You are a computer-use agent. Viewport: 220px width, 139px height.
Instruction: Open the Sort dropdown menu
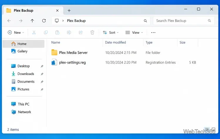coord(111,33)
